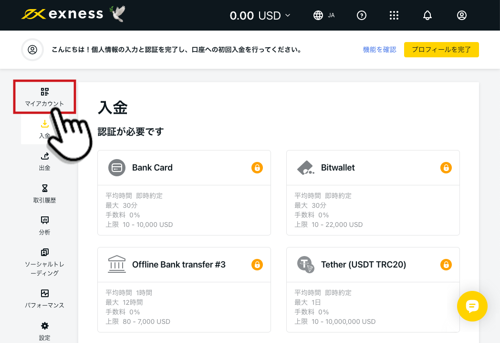Image resolution: width=500 pixels, height=343 pixels.
Task: Select Offline Bank transfer #3 method
Action: pyautogui.click(x=184, y=289)
